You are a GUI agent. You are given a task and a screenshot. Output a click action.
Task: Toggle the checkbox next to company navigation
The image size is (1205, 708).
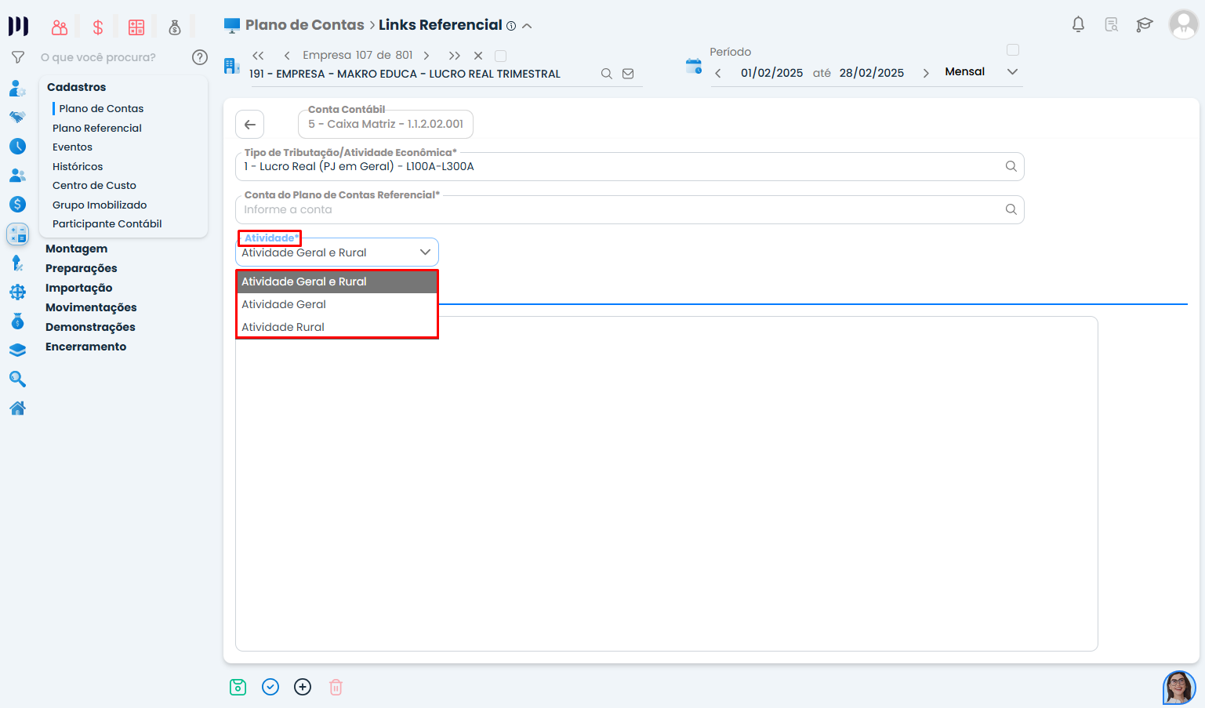(x=501, y=56)
